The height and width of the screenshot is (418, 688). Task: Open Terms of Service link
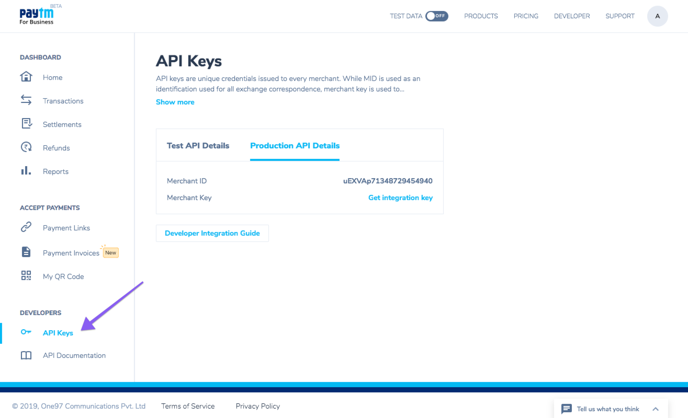(x=188, y=406)
